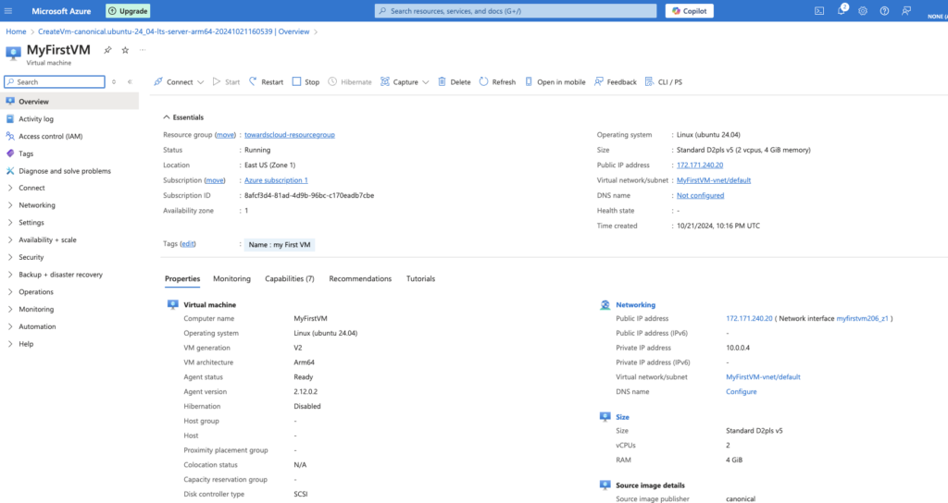Expand Backup + disaster recovery group
948x503 pixels.
point(60,275)
